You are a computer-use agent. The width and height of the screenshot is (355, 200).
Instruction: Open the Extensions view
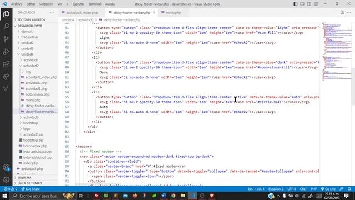tap(6, 64)
